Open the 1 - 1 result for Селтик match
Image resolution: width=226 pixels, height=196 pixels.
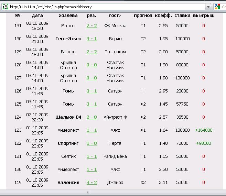pyautogui.click(x=92, y=156)
